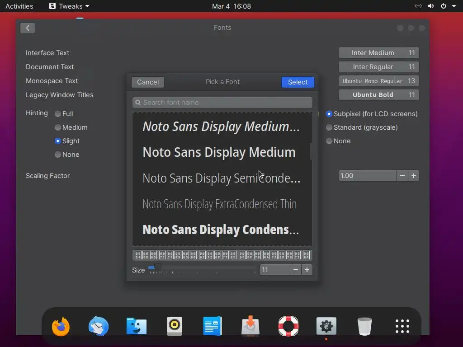This screenshot has width=463, height=347.
Task: Launch Rhythmbox speaker icon in dock
Action: [x=175, y=326]
